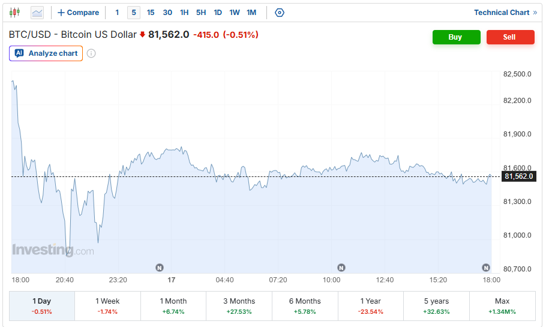
Task: Open chart settings hexagon icon
Action: [279, 13]
